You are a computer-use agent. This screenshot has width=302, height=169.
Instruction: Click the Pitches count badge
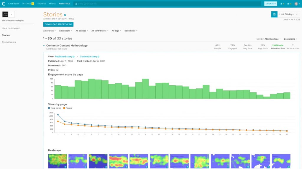32,4
